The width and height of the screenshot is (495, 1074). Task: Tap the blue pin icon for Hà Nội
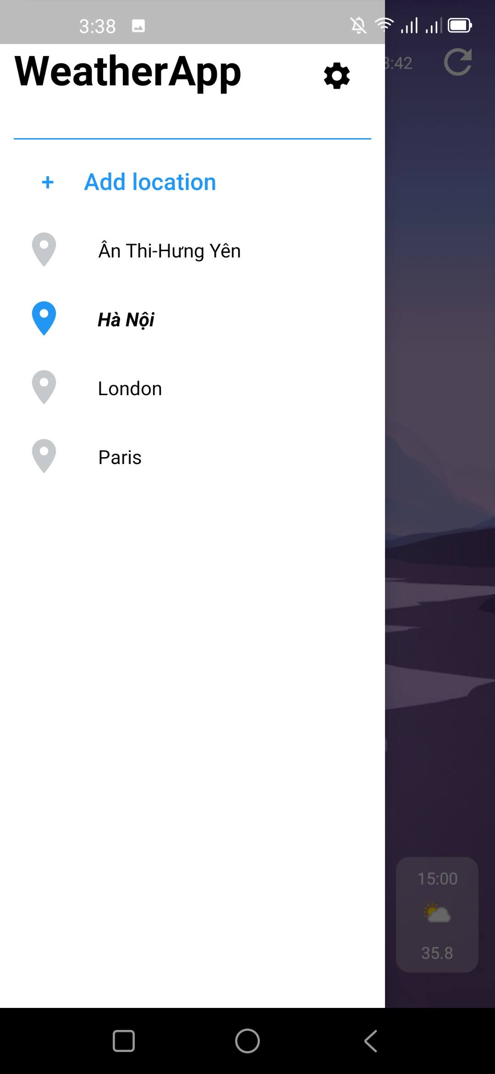(44, 319)
